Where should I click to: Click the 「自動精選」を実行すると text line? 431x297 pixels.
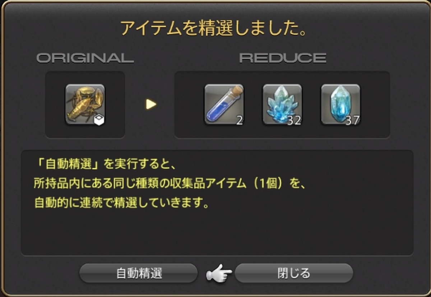(101, 166)
